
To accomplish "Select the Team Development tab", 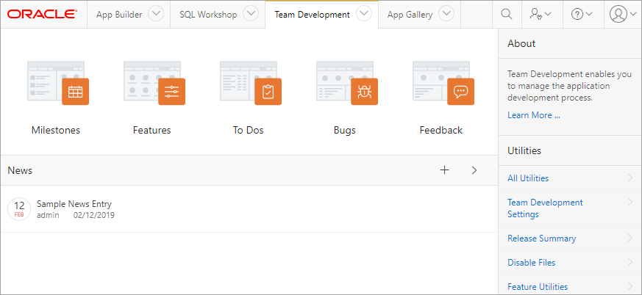I will [312, 15].
